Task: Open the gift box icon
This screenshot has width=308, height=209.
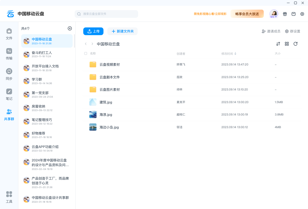Action: click(x=285, y=14)
